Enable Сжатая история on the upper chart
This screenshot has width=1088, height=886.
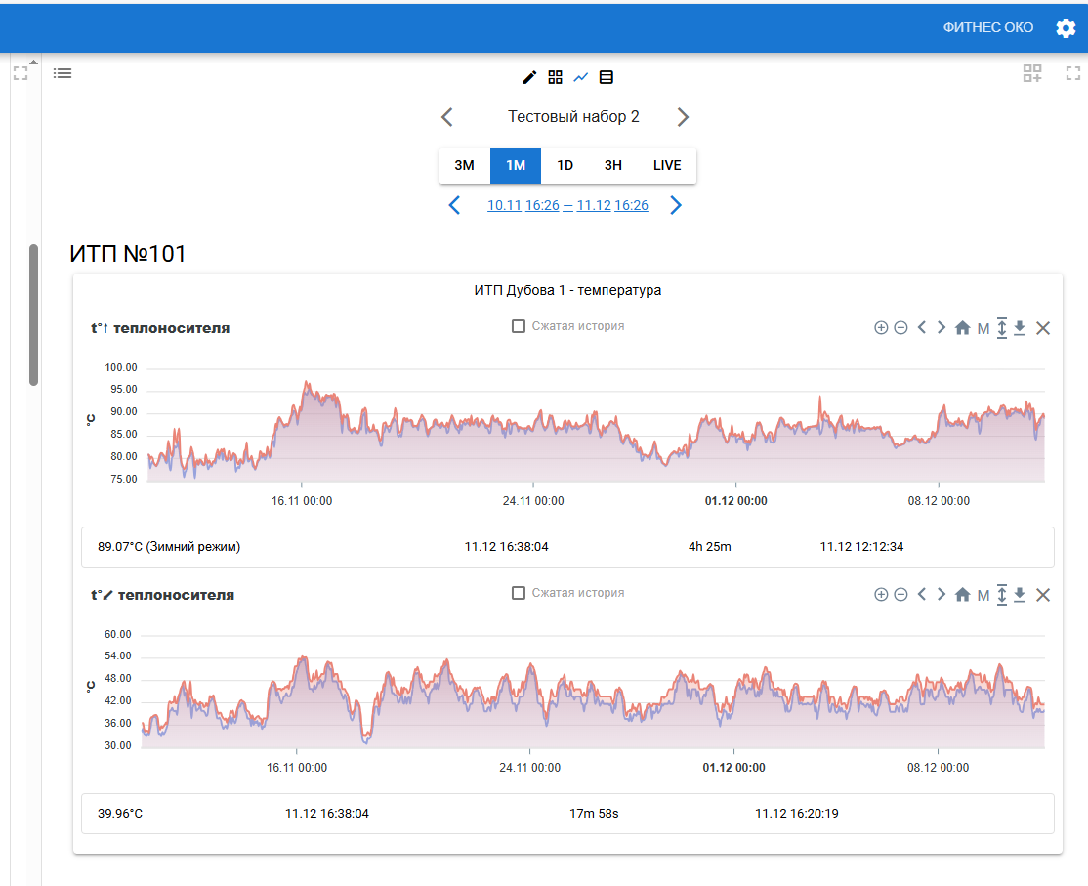(x=520, y=326)
